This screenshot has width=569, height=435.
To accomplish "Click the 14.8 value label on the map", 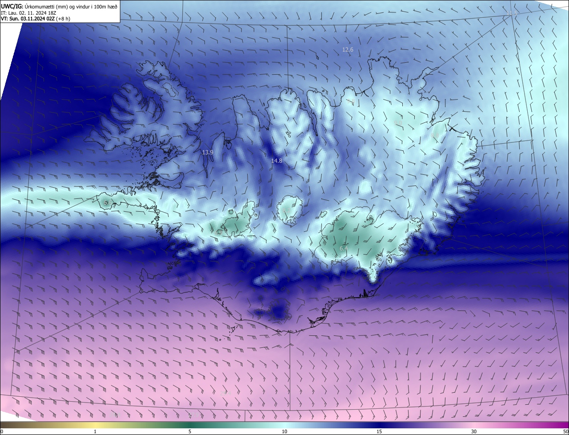I will (276, 161).
